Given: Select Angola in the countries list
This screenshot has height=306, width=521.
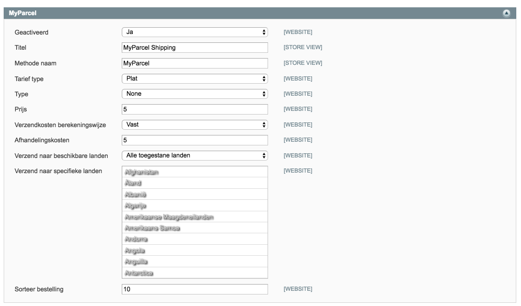Looking at the screenshot, I should tap(195, 250).
